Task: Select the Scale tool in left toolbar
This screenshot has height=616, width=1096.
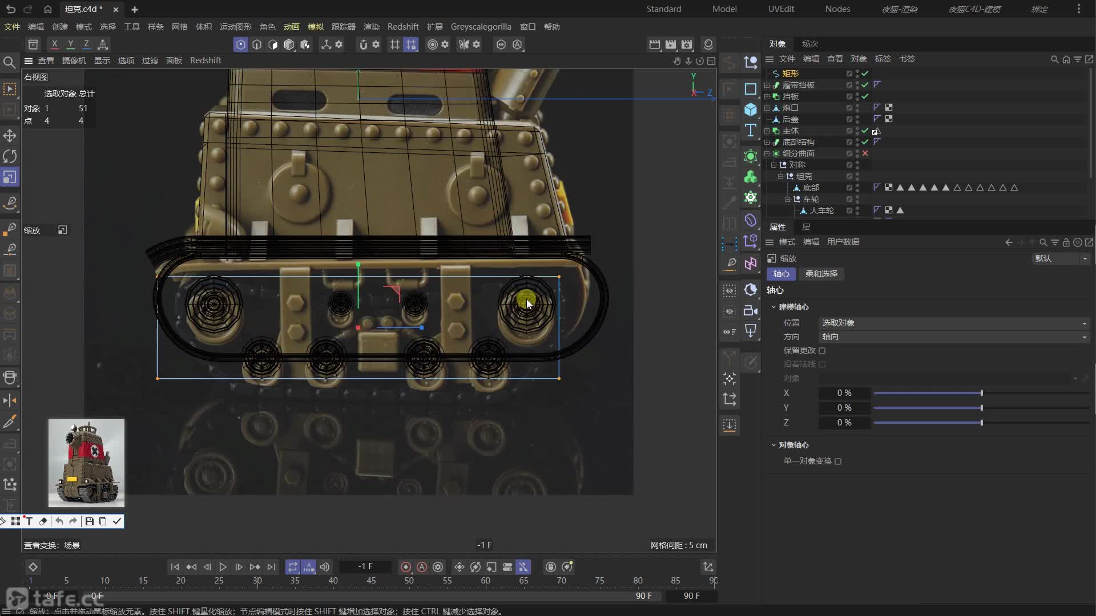Action: coord(10,177)
